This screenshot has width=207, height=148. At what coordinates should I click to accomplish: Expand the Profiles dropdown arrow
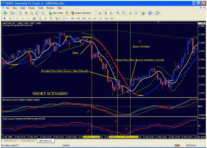pos(15,13)
